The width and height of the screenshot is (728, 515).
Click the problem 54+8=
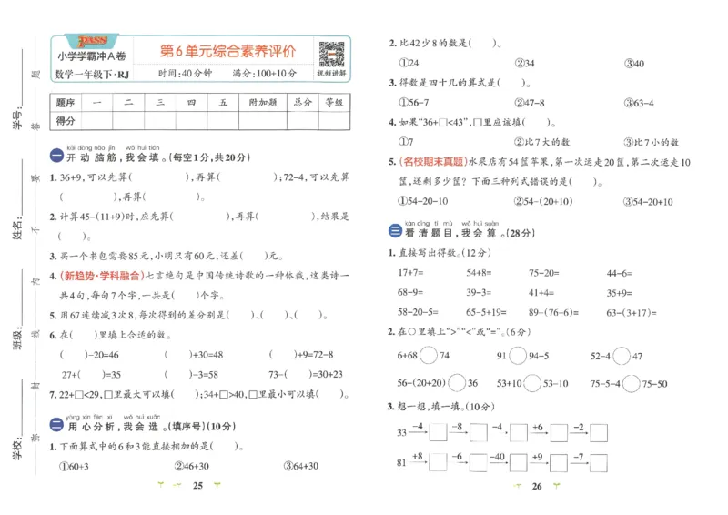coord(480,273)
